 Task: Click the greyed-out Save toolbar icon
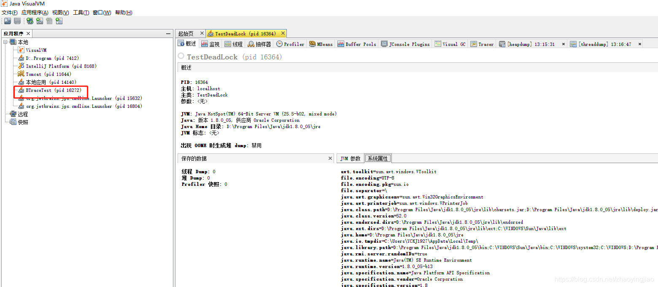pos(17,21)
